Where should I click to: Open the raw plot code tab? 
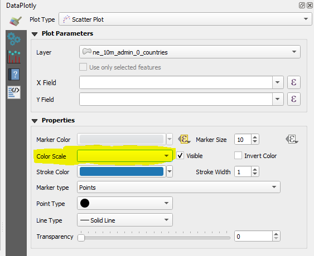point(14,92)
